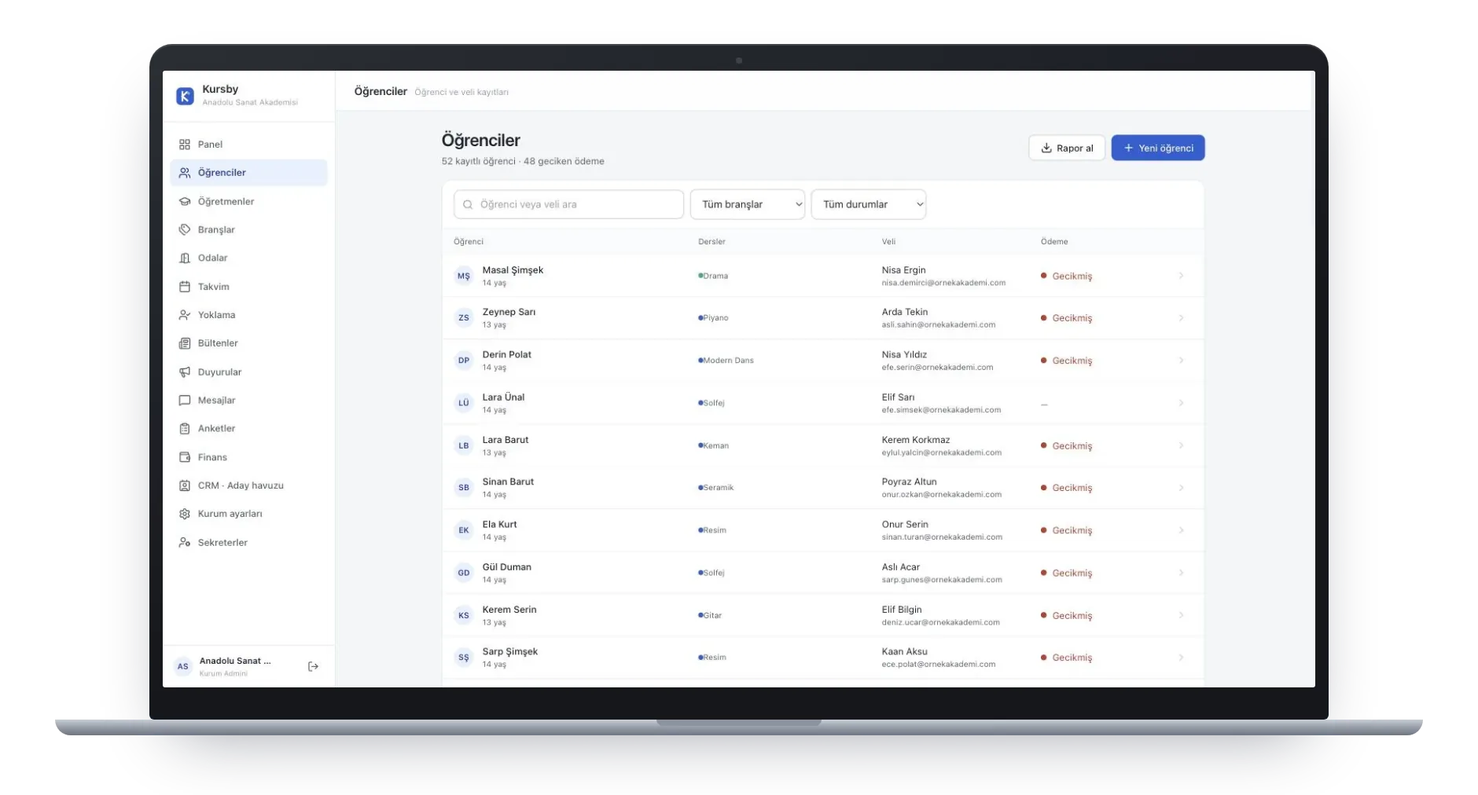
Task: Click the logout icon beside Anadolu Sanat
Action: pos(313,667)
